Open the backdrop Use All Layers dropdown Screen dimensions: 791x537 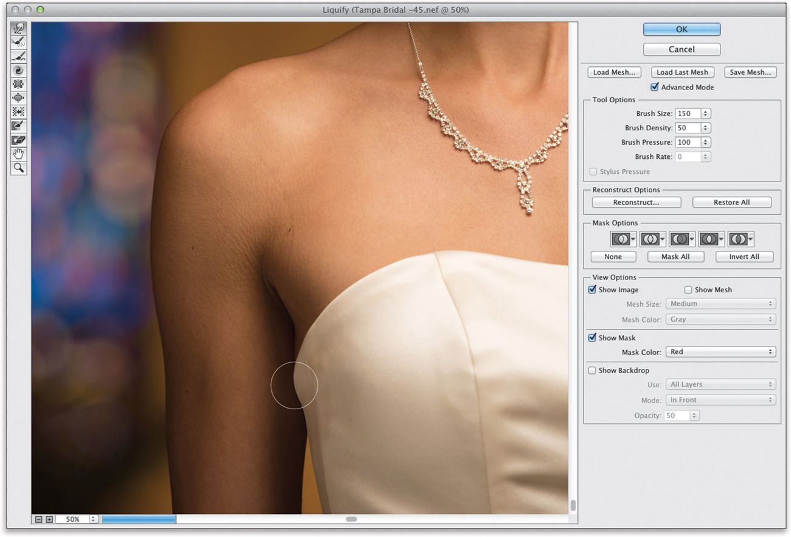click(x=721, y=384)
